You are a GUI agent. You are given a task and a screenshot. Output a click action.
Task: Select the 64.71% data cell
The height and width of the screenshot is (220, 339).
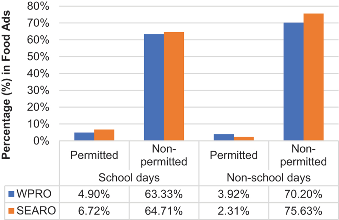(164, 211)
